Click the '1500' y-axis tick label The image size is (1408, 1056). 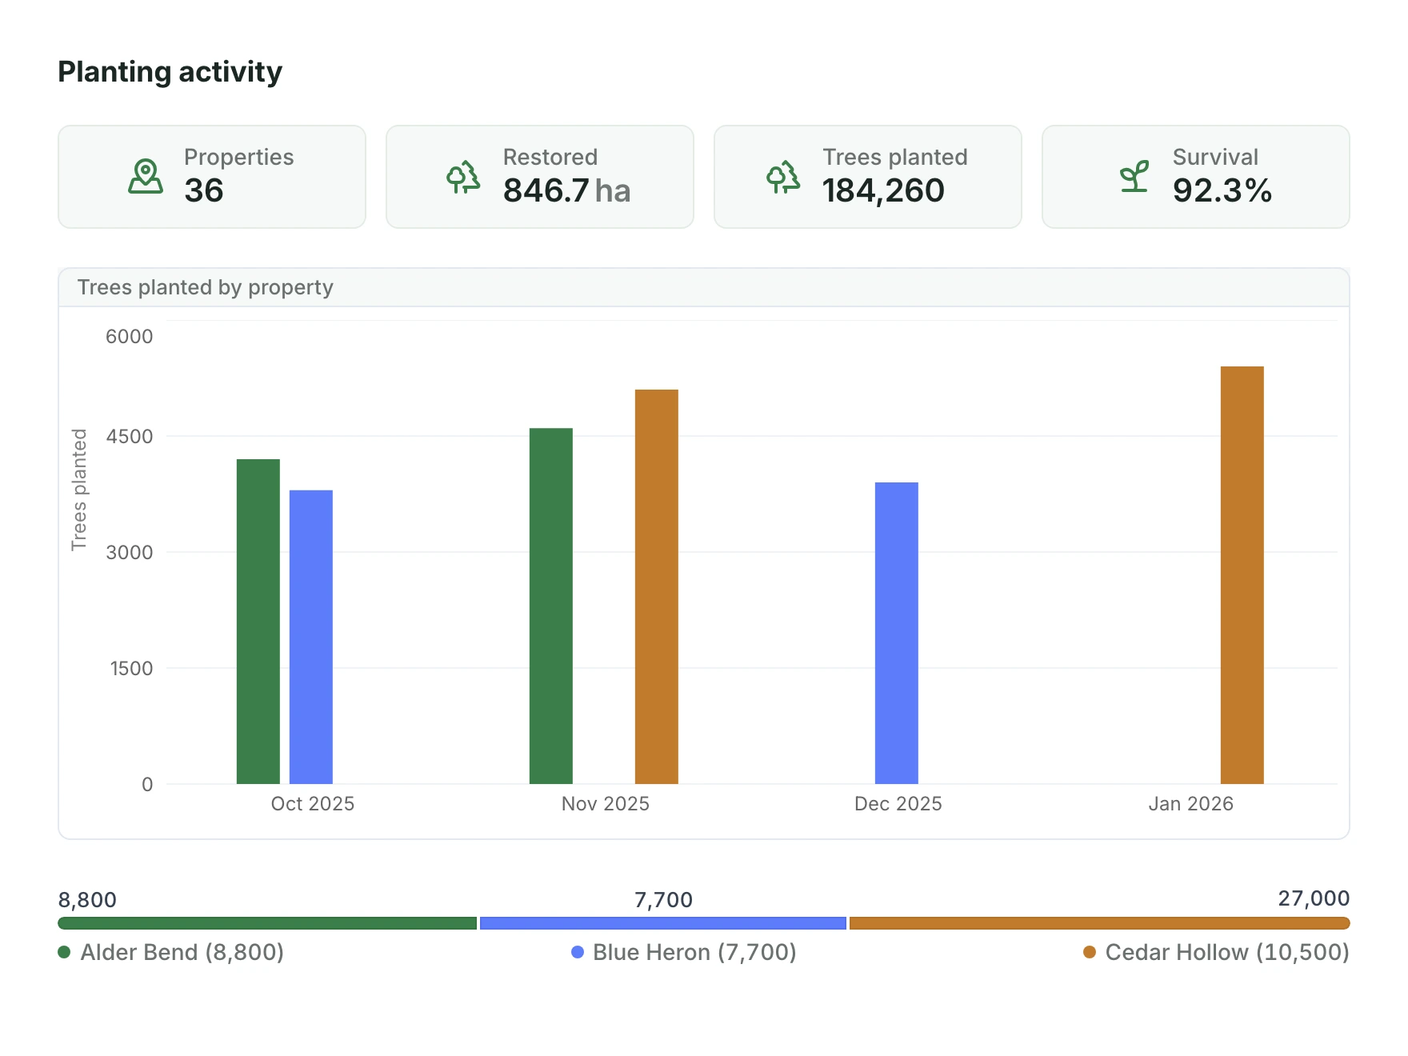pos(131,669)
